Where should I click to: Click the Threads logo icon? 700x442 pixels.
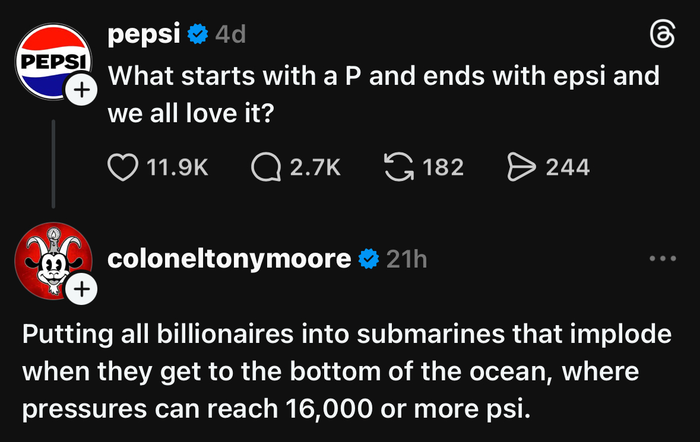[x=663, y=38]
